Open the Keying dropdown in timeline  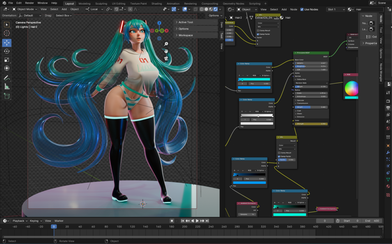(x=35, y=221)
